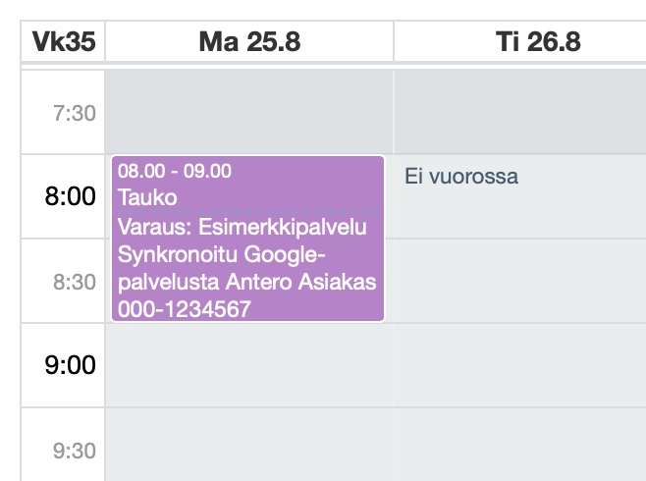
Task: Select Tuesday's 8:30 slot
Action: (x=520, y=281)
